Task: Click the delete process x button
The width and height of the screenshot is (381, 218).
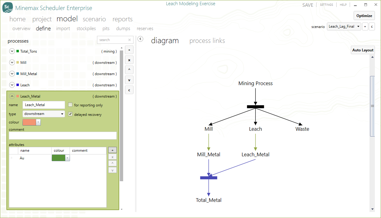Action: (x=129, y=60)
